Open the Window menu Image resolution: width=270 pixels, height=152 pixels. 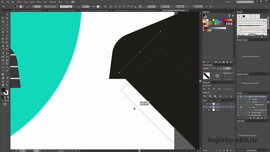(52, 2)
